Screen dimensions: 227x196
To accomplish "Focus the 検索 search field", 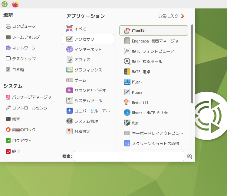I will [129, 156].
